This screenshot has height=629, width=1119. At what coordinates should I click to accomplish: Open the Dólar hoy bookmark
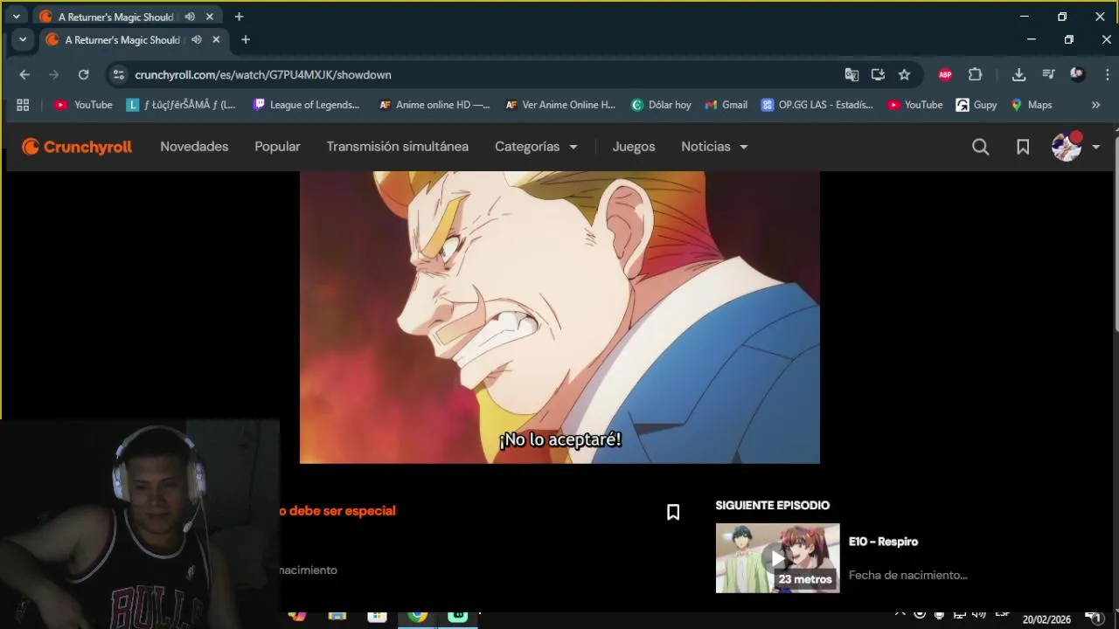click(x=661, y=105)
